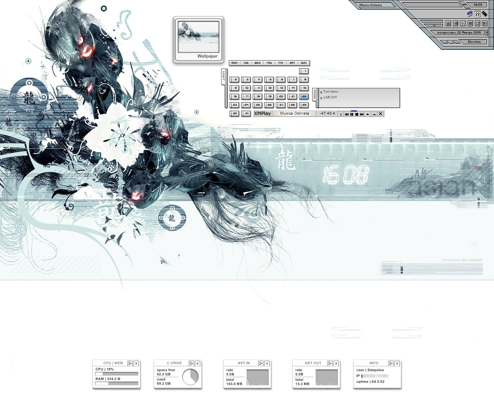494x395 pixels.
Task: Click play button in top-right player
Action: pos(463,23)
